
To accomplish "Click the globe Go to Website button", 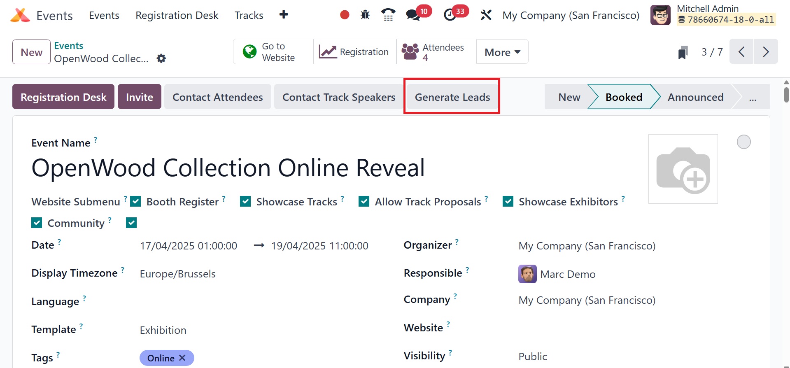I will 273,51.
